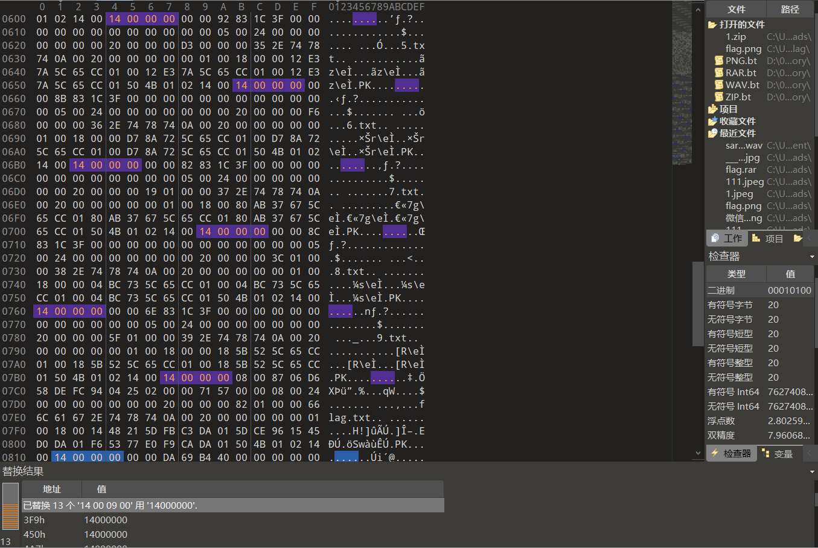The image size is (818, 548).
Task: Select flag.png under 打开的文件
Action: pos(744,49)
